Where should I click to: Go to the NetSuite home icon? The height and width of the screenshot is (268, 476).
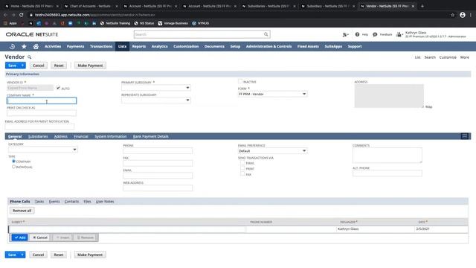coord(36,46)
